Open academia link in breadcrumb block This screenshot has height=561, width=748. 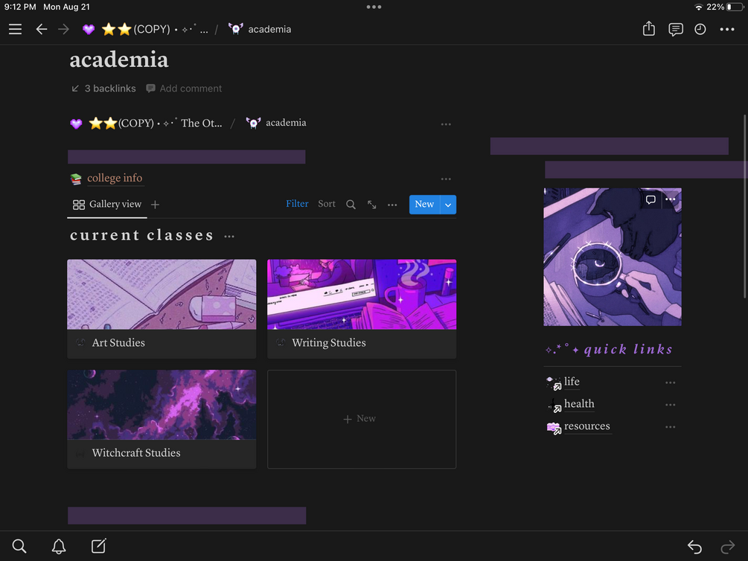(x=276, y=123)
